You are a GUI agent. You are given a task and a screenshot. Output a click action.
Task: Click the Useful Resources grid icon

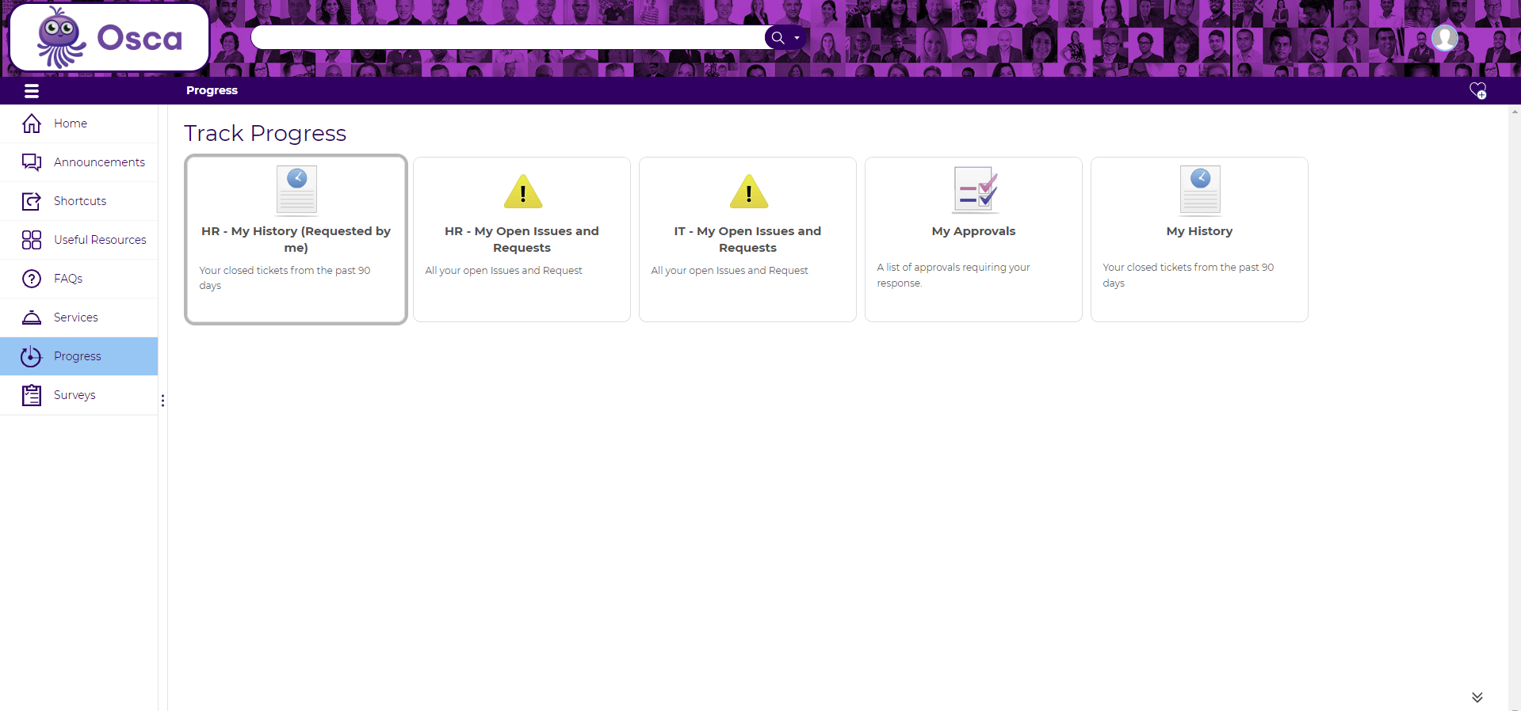click(x=32, y=240)
